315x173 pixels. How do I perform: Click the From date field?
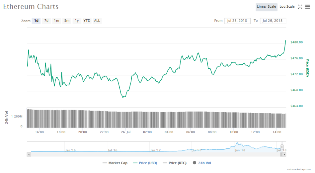point(237,21)
